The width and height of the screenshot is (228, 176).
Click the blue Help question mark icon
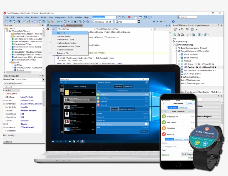click(x=173, y=21)
